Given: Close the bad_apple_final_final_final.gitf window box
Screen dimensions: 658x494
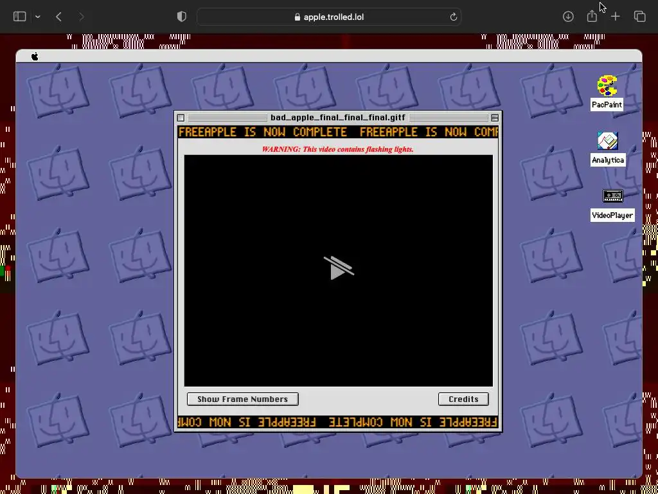Looking at the screenshot, I should coord(181,118).
